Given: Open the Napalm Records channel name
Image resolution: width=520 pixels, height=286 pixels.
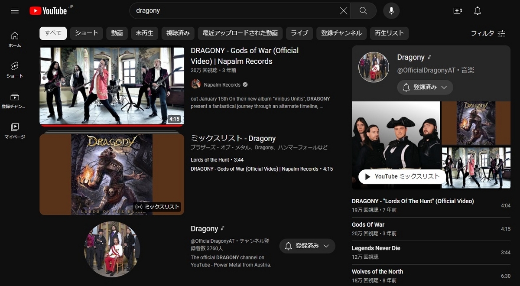Looking at the screenshot, I should [222, 85].
